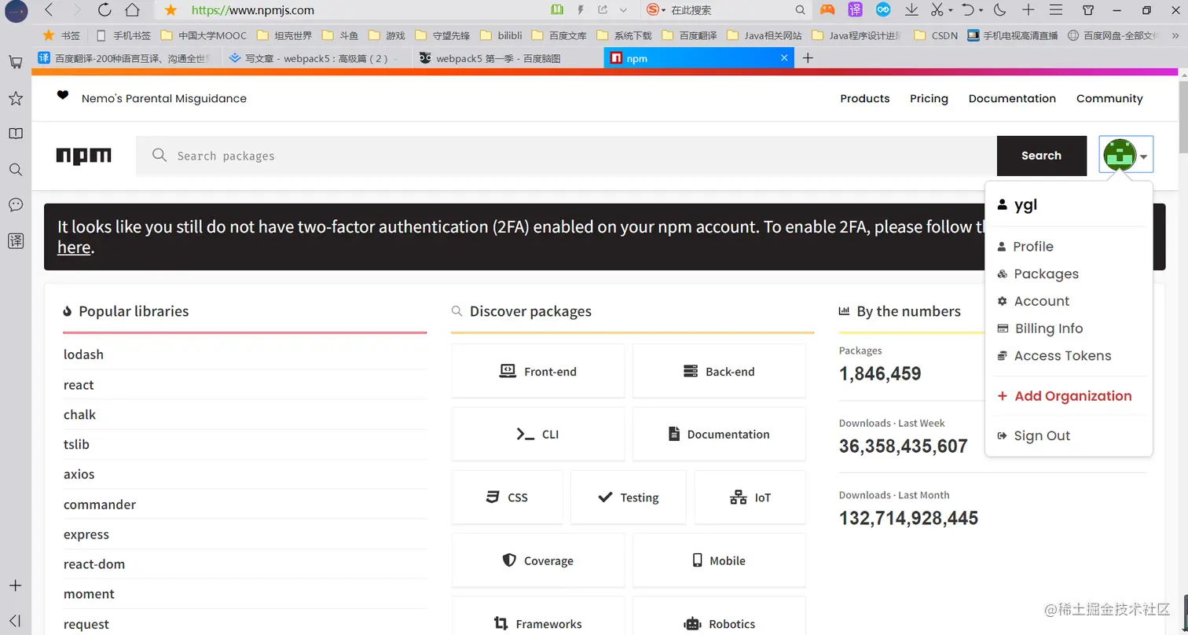Open the CSDN bookmark folder
The height and width of the screenshot is (635, 1188).
point(937,35)
